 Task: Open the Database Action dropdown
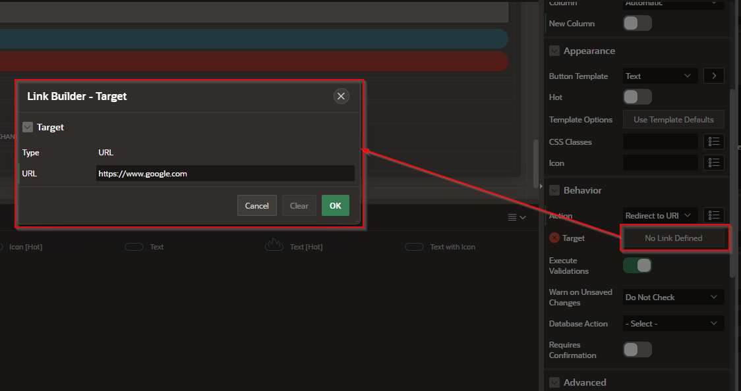coord(673,324)
